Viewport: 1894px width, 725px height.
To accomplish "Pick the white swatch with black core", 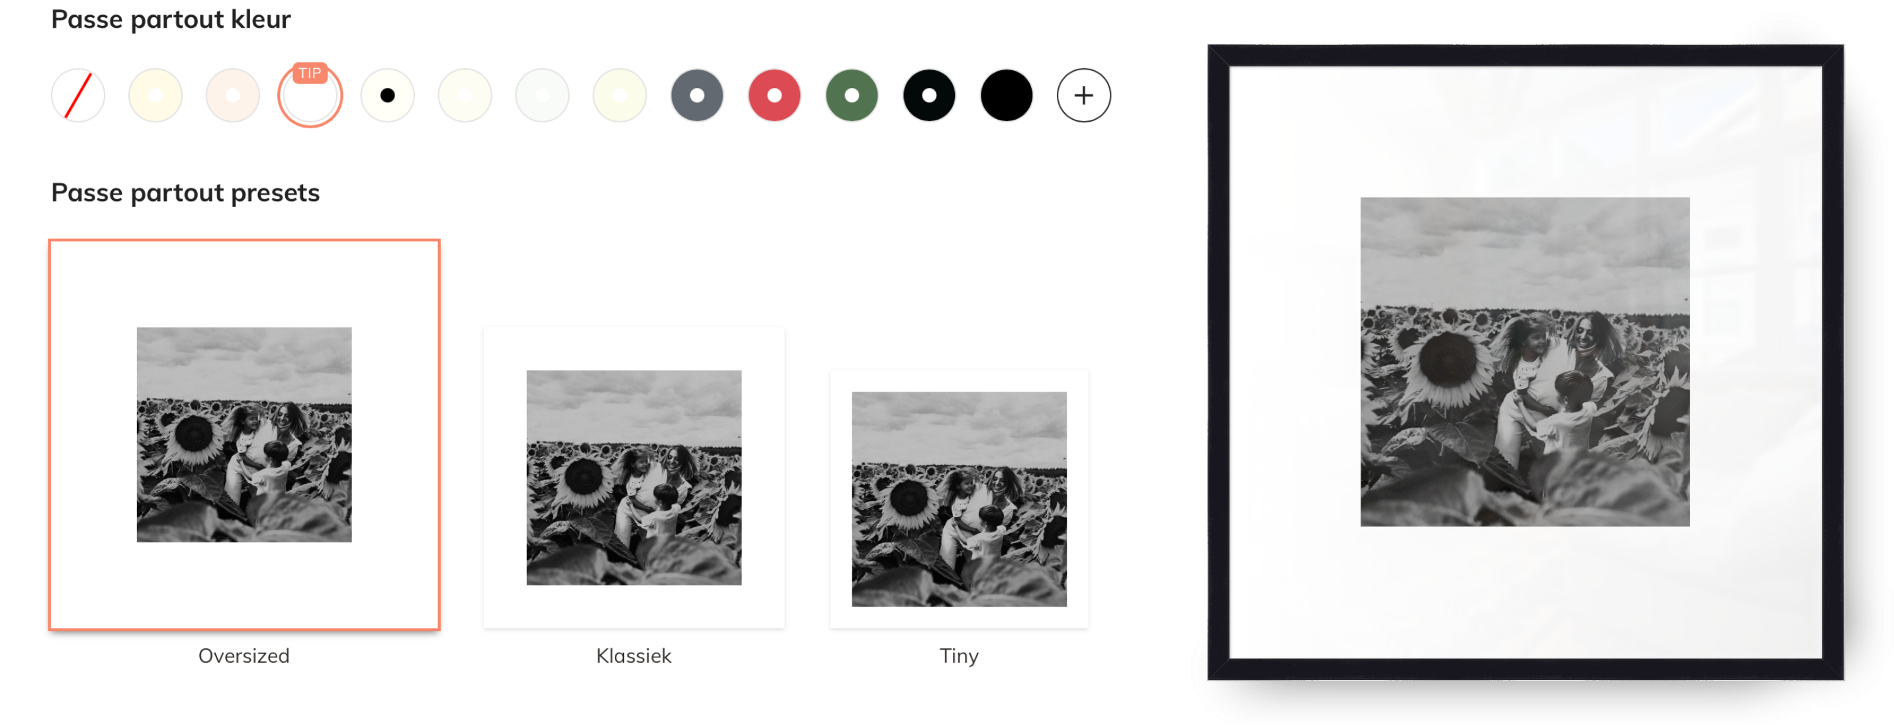I will 388,96.
